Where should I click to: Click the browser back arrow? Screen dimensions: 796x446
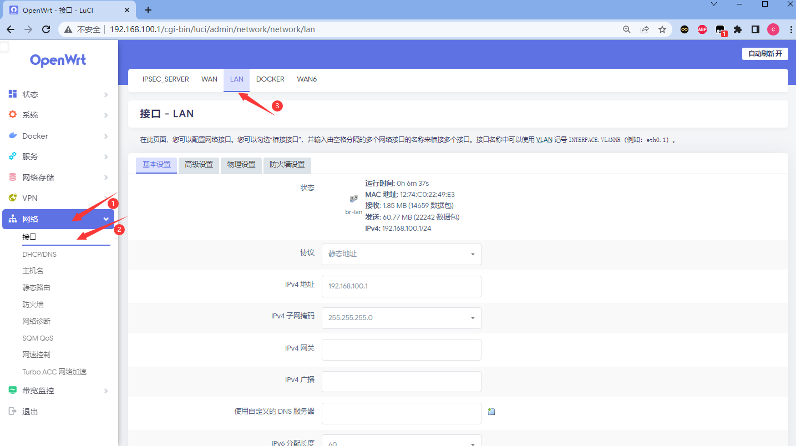11,29
